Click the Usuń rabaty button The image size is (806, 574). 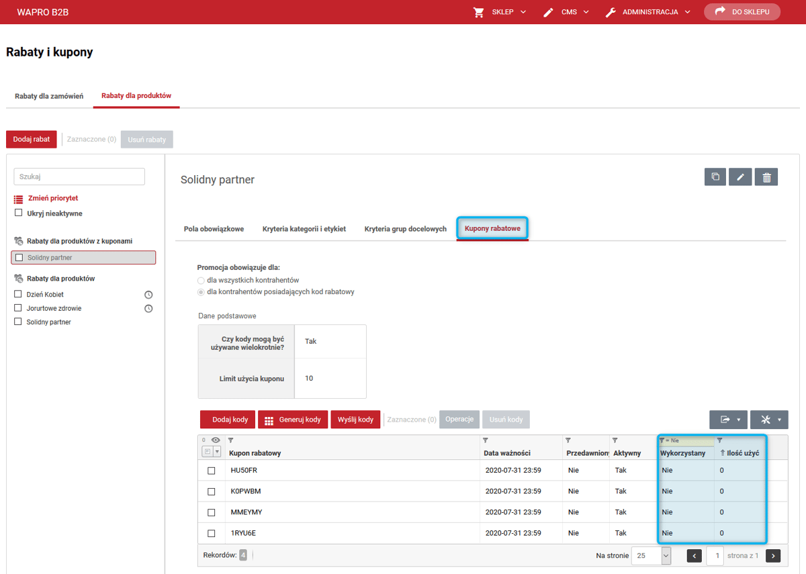[146, 139]
